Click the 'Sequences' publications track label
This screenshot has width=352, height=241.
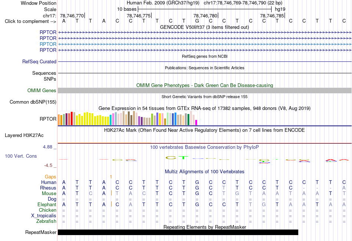(x=44, y=73)
